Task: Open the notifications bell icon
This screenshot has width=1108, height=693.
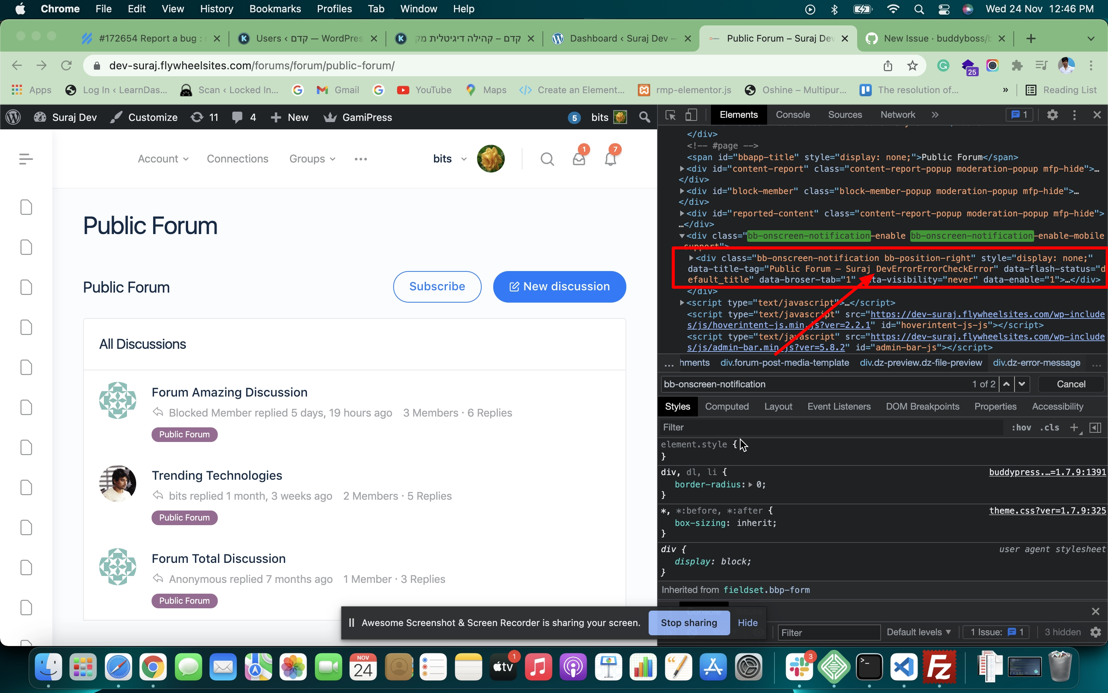Action: [x=611, y=159]
